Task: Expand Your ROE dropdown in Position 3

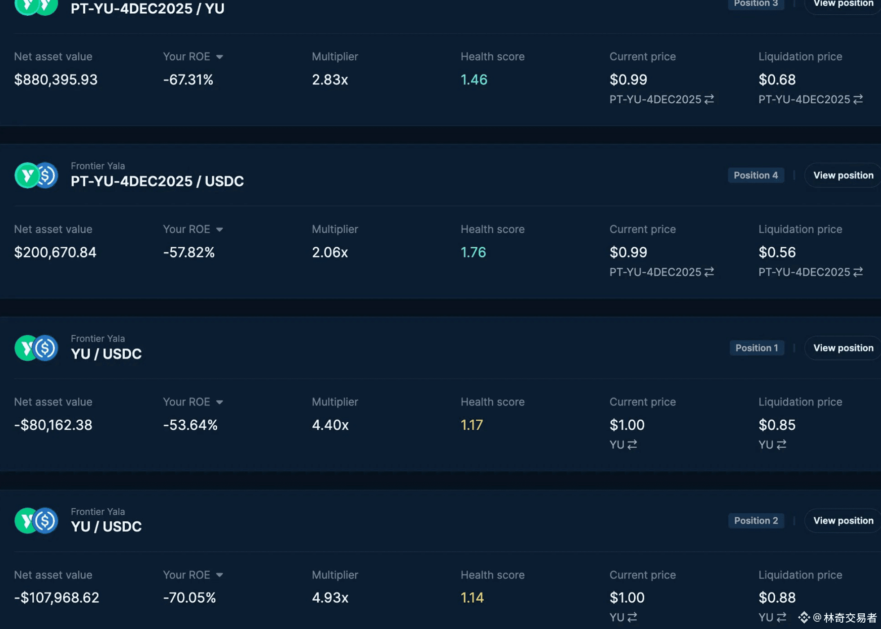Action: click(x=219, y=57)
